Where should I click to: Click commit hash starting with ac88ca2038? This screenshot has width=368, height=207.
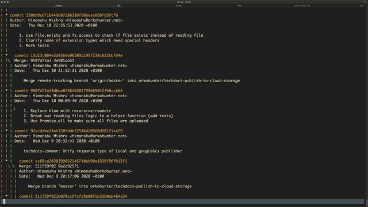coord(81,161)
